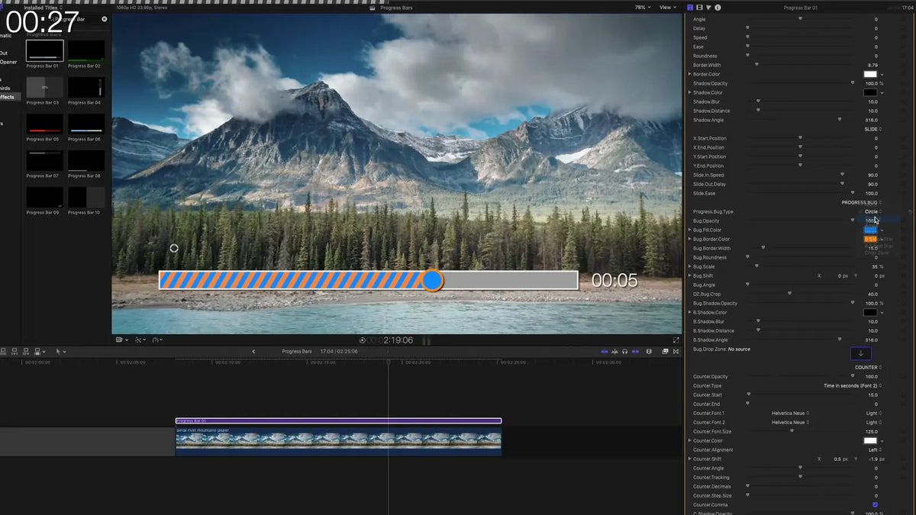Toggle timeline snapping icon
Screen dimensions: 916x515
[x=635, y=351]
